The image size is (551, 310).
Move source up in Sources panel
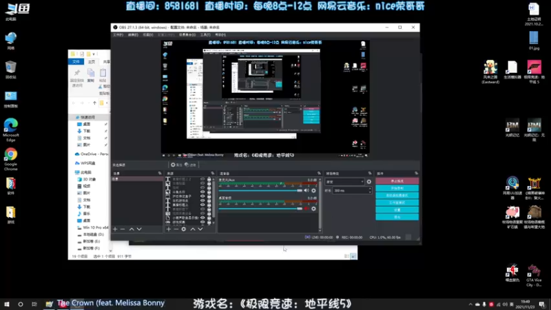point(193,229)
